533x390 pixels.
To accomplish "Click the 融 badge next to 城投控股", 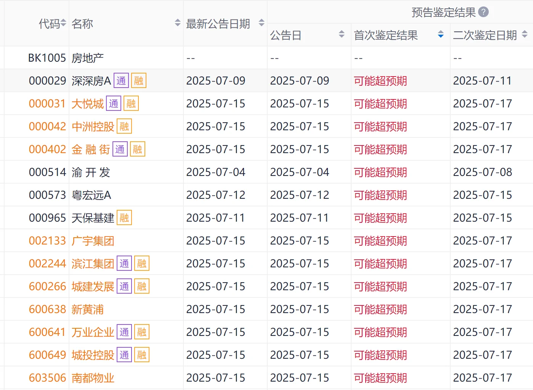I will point(142,355).
